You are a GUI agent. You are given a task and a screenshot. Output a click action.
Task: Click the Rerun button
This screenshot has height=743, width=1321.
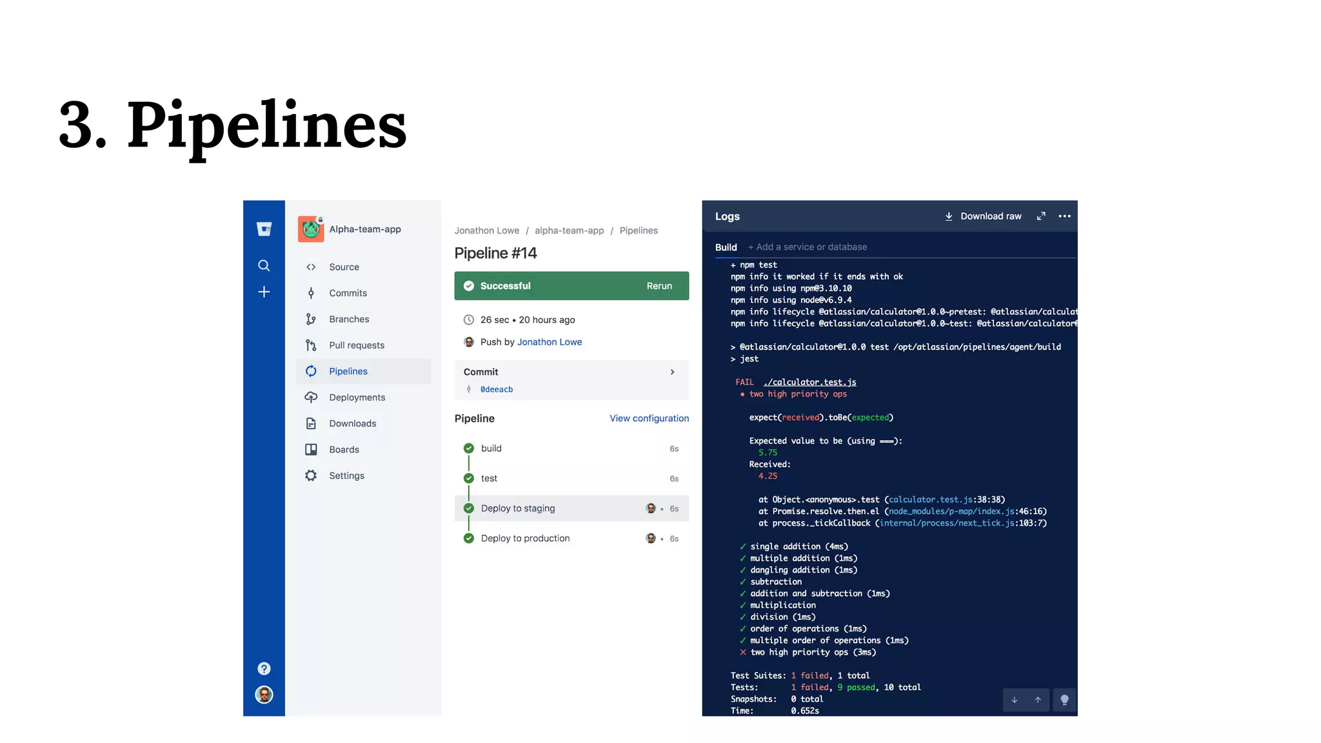pyautogui.click(x=659, y=286)
